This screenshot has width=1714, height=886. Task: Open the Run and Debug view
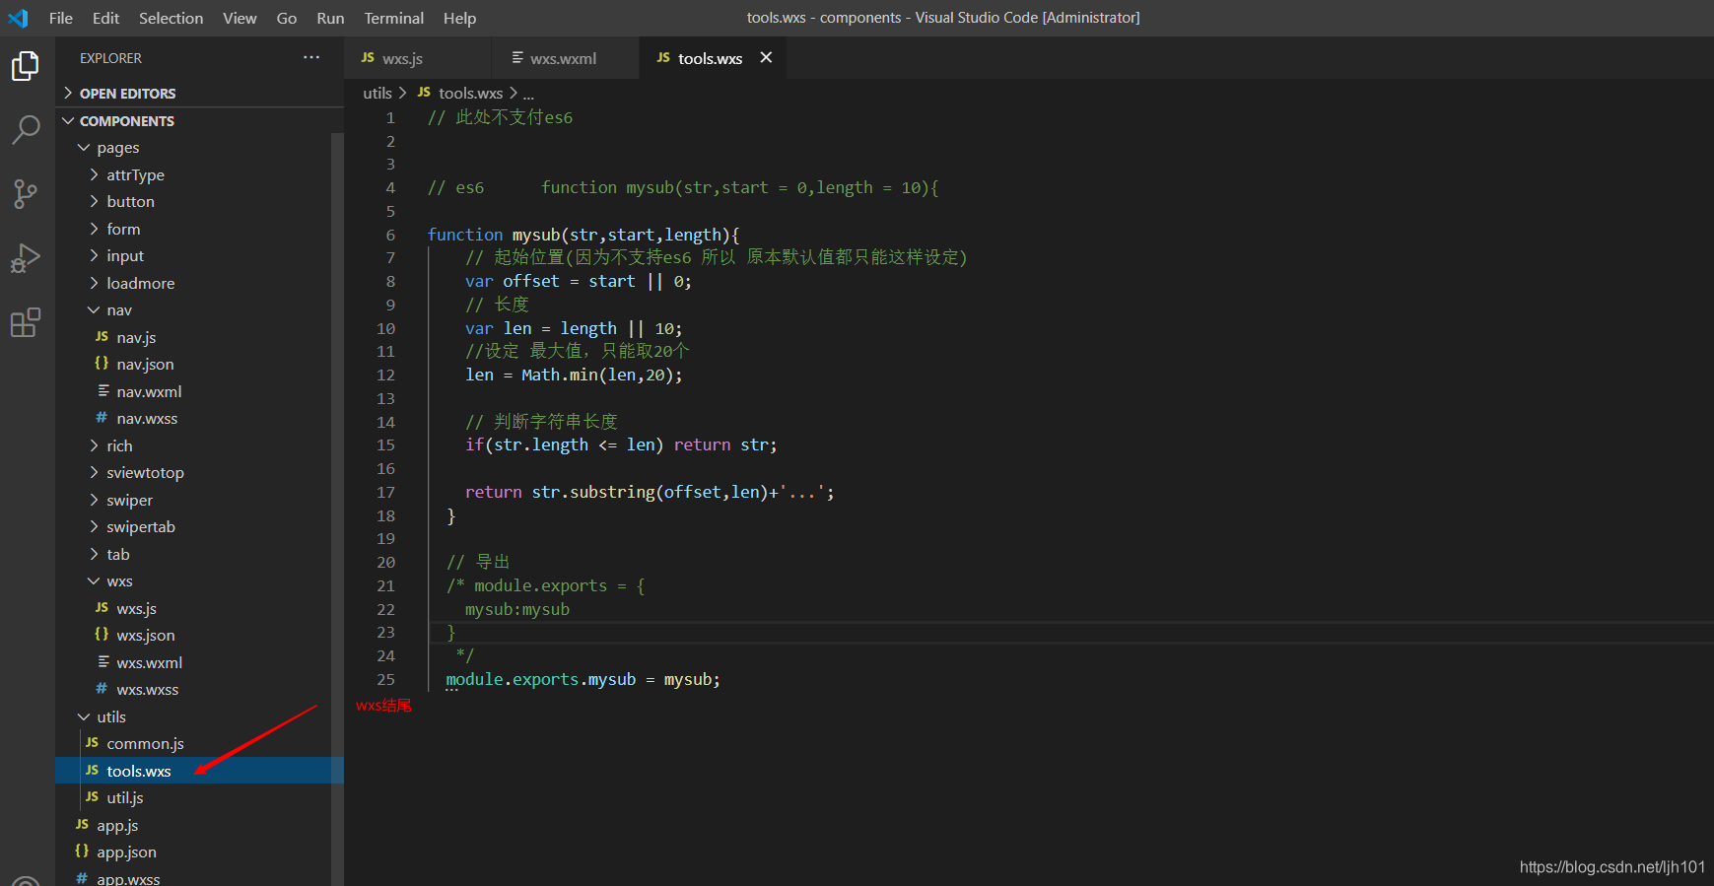pyautogui.click(x=26, y=258)
